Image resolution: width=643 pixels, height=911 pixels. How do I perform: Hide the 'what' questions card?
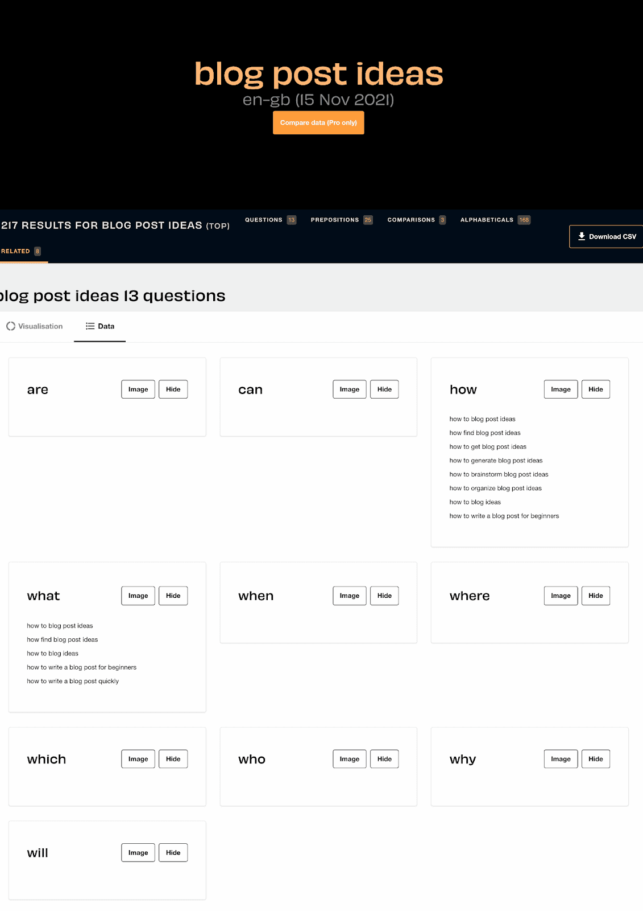point(173,596)
